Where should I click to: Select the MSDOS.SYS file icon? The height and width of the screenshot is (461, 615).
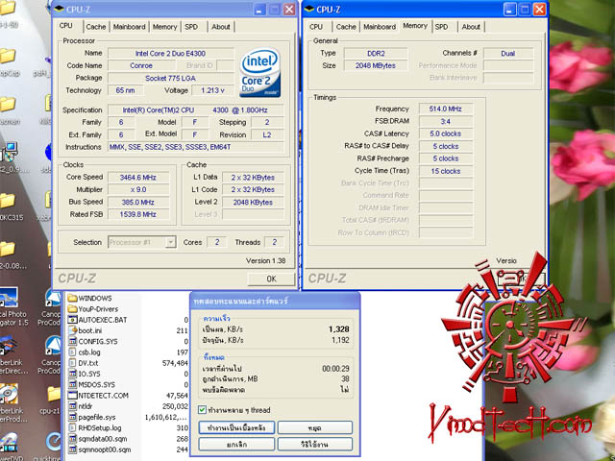coord(72,384)
